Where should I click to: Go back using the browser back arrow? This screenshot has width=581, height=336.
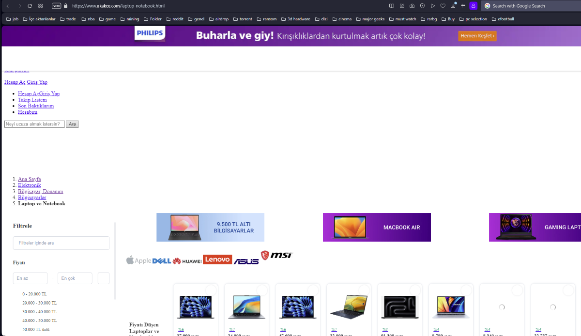coord(7,6)
